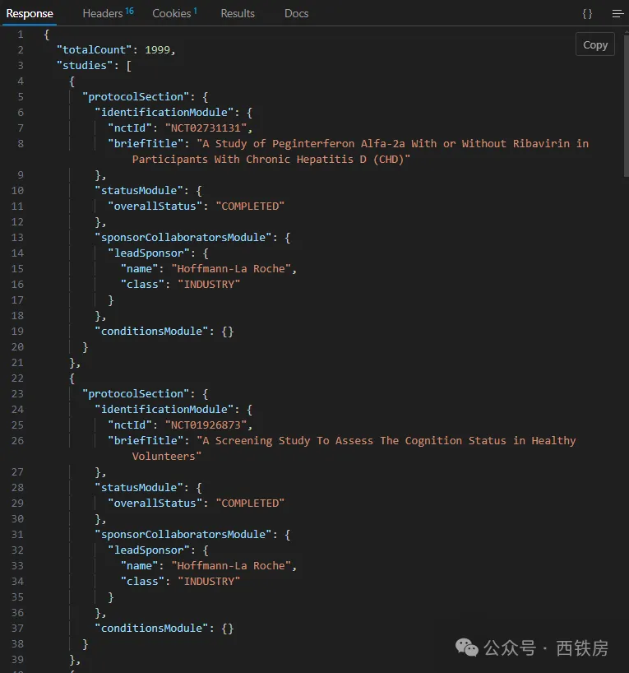Click Hoffmann-La Roche on line 15

point(233,268)
